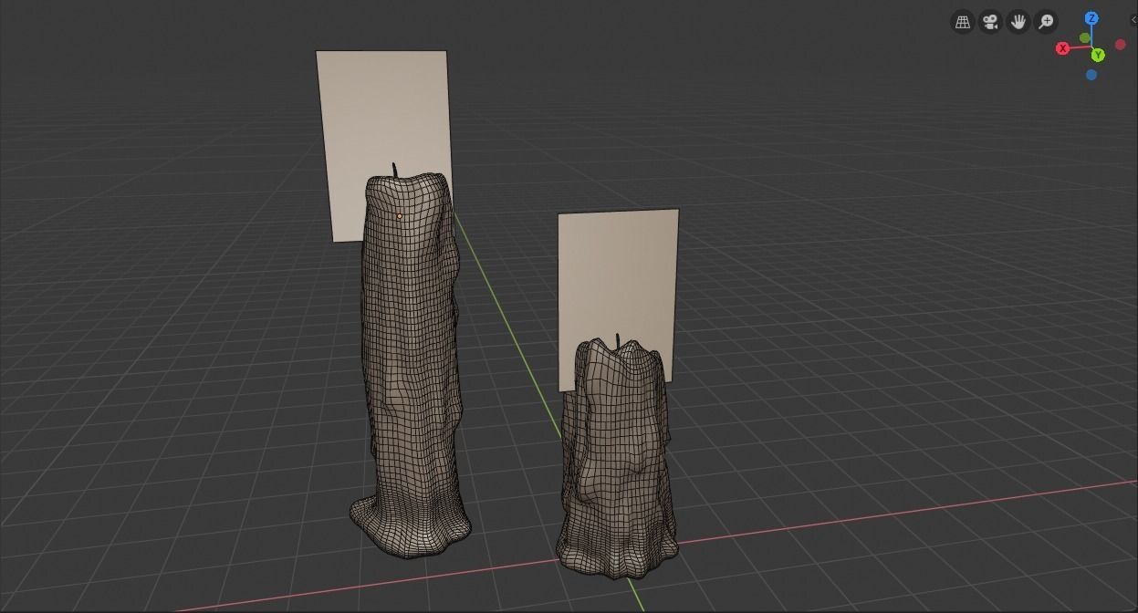The width and height of the screenshot is (1138, 613).
Task: Click the wick on the short candle
Action: point(618,342)
